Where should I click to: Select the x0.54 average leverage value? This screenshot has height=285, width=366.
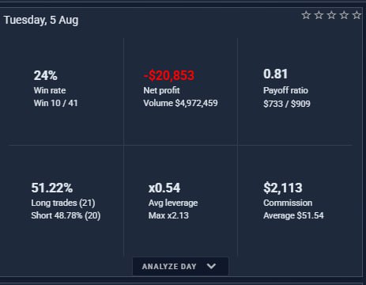click(x=164, y=188)
